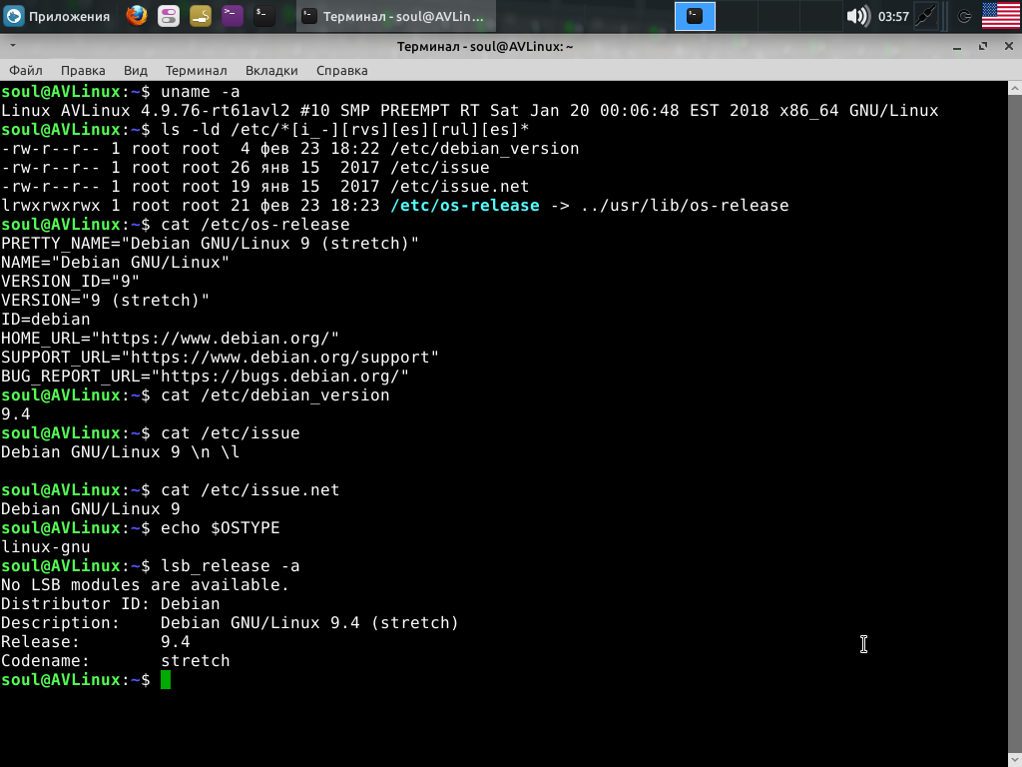Launch the purple terminal icon
The width and height of the screenshot is (1022, 767).
(232, 16)
